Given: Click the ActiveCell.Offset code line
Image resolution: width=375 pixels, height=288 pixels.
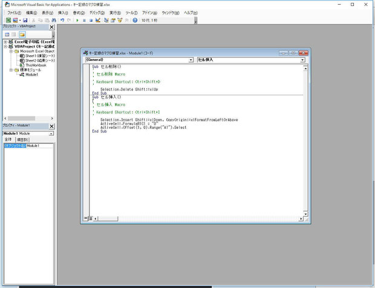Looking at the screenshot, I should point(143,127).
